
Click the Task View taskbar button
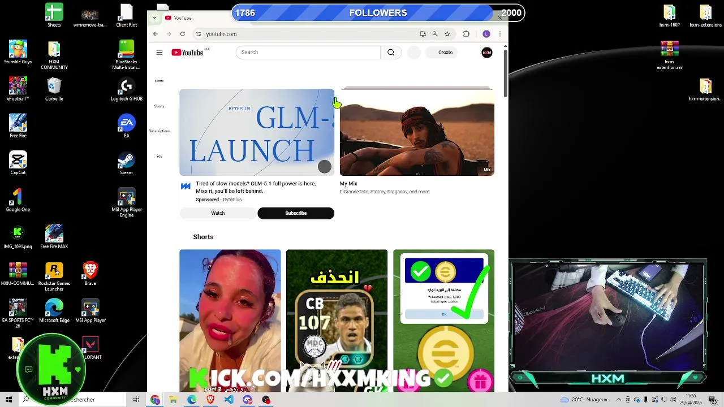pos(136,400)
